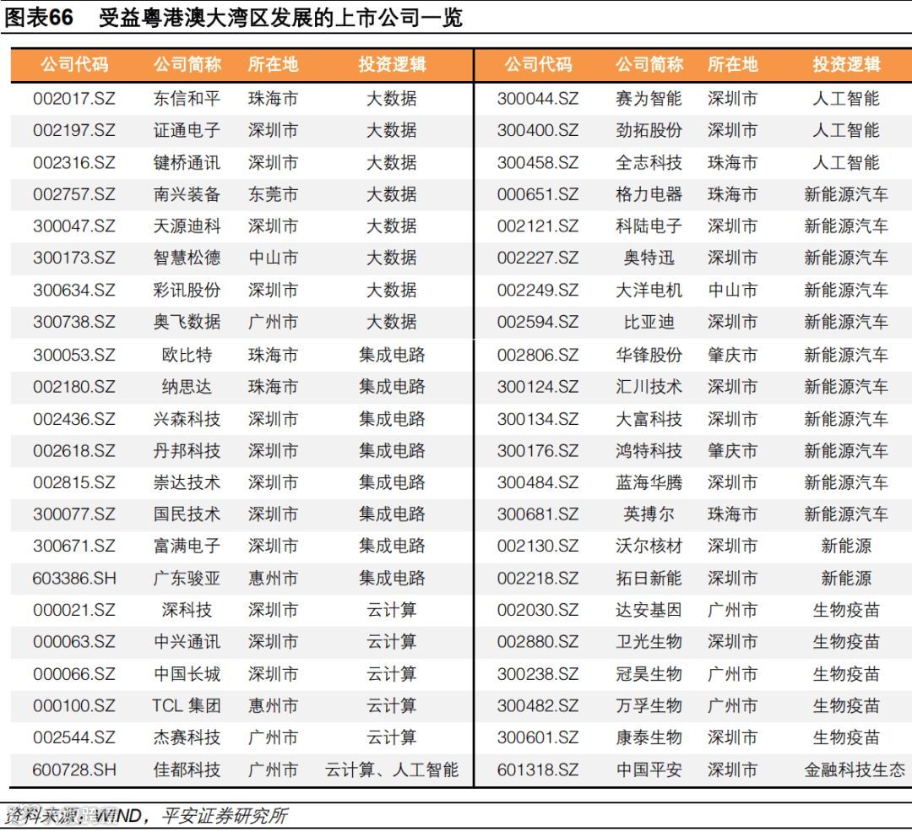Click the code 002197.SZ
This screenshot has height=832, width=912.
click(73, 130)
